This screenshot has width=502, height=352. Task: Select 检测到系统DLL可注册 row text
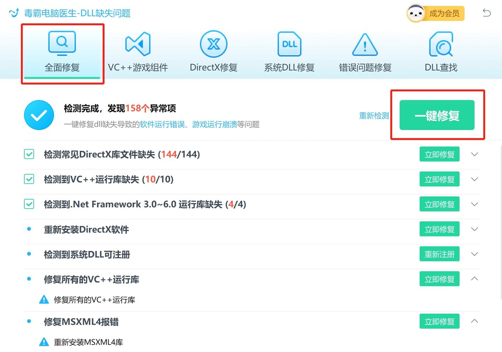tap(87, 254)
